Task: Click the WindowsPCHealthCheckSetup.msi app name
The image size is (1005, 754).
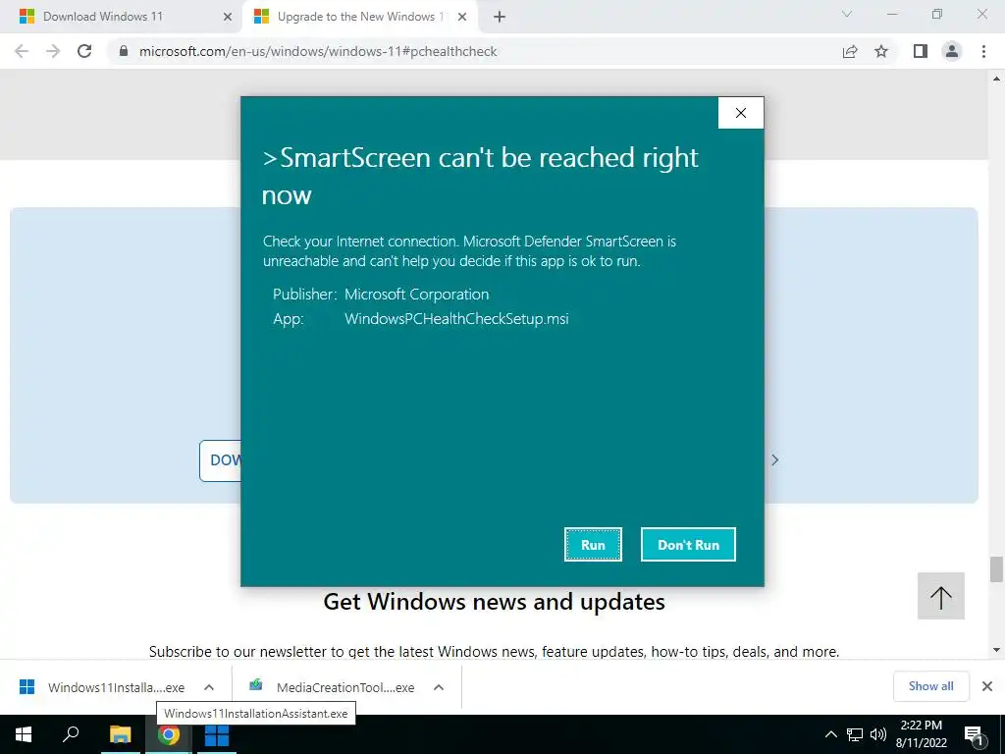Action: tap(456, 319)
